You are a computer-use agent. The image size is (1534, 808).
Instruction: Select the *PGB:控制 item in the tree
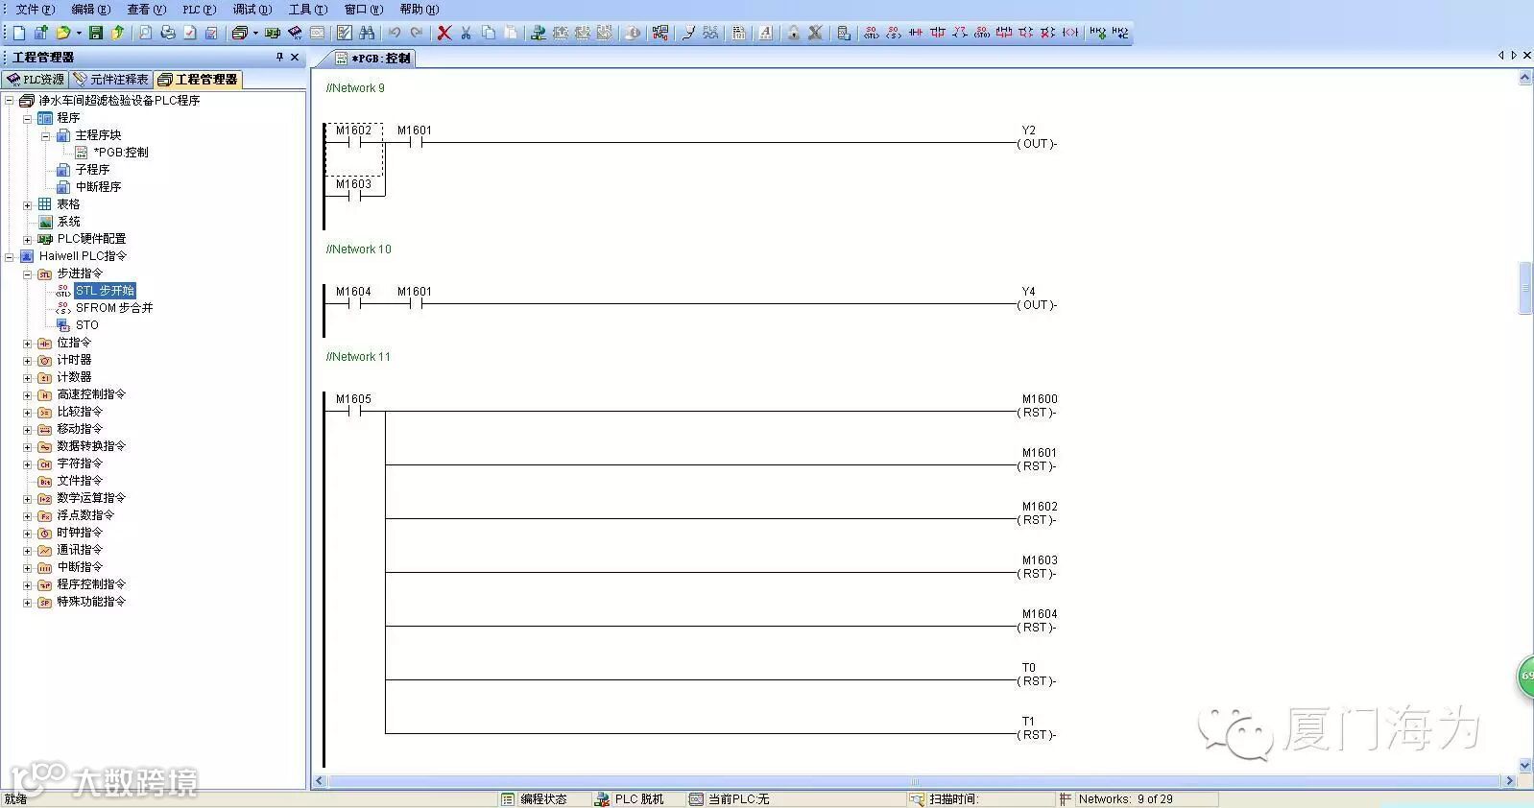point(121,153)
